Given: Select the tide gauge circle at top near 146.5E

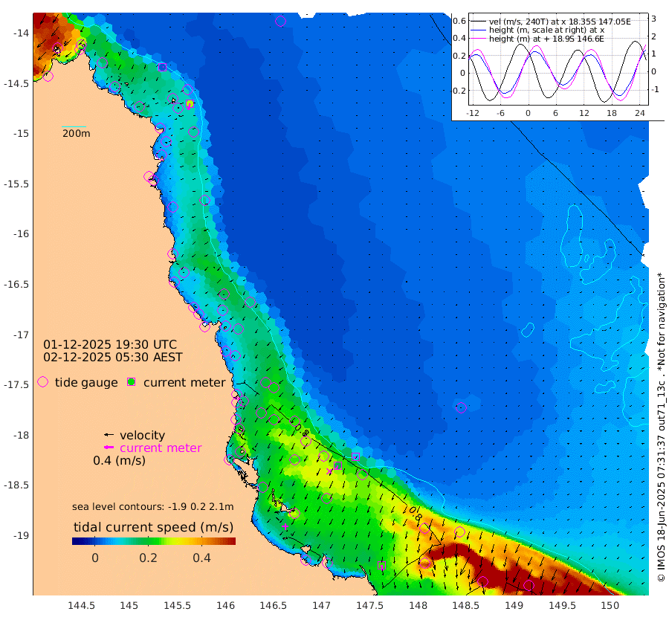Looking at the screenshot, I should point(280,21).
